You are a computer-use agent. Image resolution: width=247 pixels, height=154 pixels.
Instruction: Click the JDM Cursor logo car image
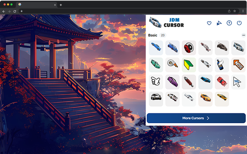[x=155, y=22]
